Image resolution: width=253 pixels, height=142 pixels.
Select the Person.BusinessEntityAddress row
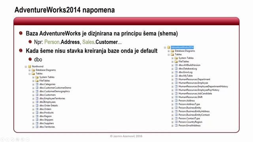point(194,111)
